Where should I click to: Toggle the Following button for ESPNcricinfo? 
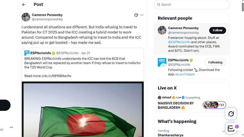pyautogui.click(x=215, y=62)
